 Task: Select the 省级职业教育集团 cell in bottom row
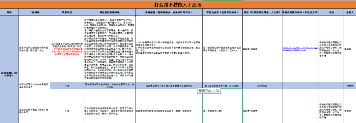click(x=34, y=106)
